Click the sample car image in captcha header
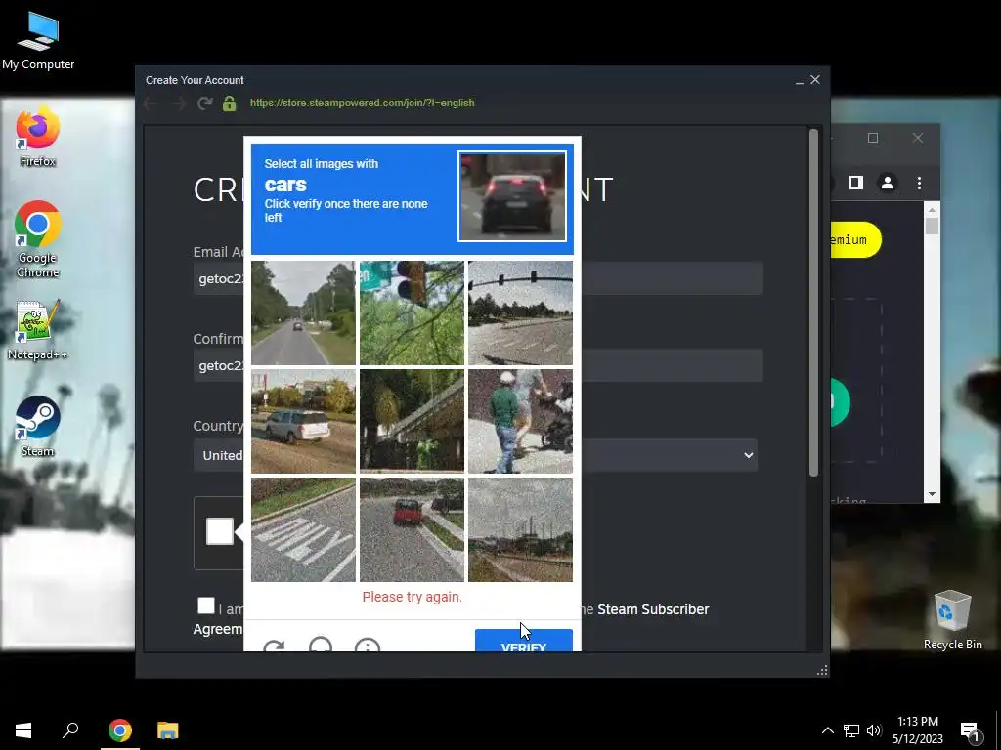This screenshot has width=1001, height=750. [512, 196]
